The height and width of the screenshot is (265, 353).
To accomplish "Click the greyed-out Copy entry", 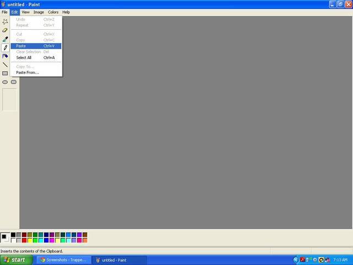I will click(x=36, y=40).
